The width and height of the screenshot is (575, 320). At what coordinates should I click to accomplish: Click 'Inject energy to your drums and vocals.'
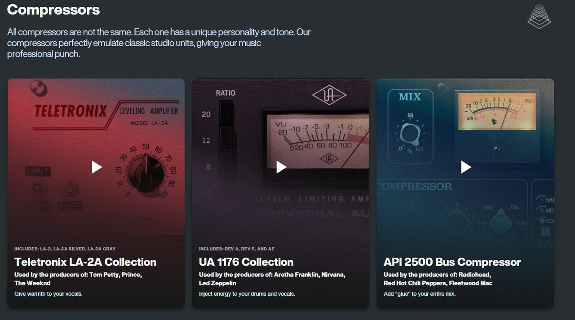pos(247,294)
